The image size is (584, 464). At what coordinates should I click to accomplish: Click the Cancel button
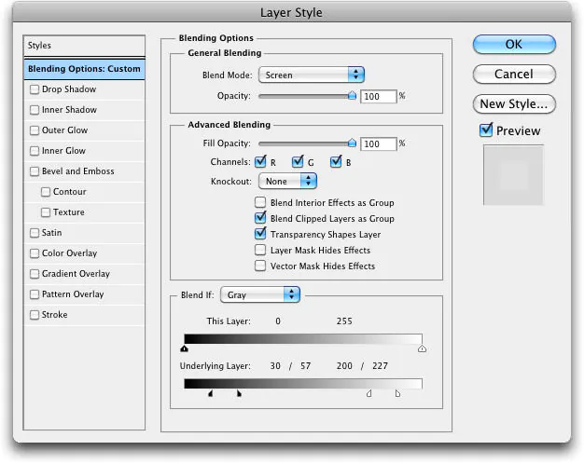pyautogui.click(x=514, y=74)
